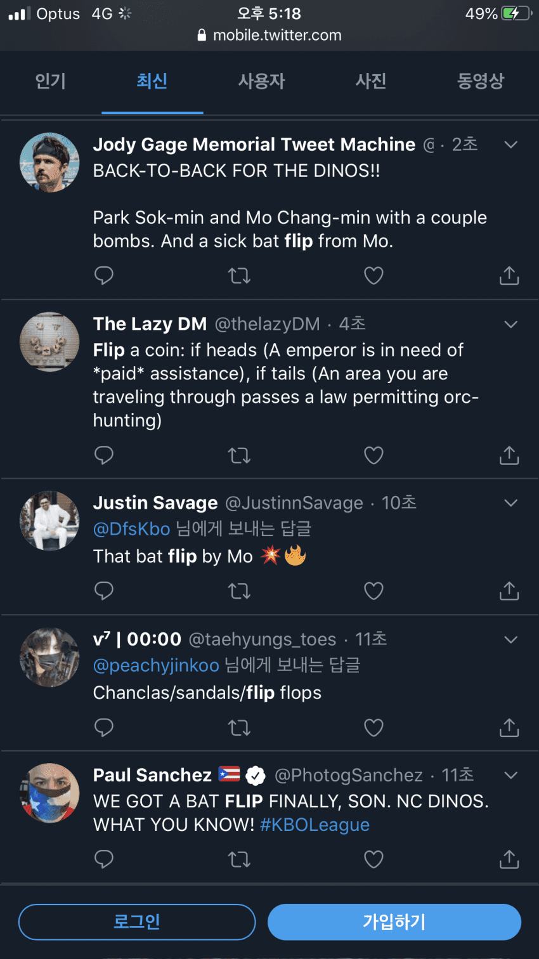Screen dimensions: 539x959
Task: Open the #KBOLeague hashtag link
Action: coord(315,825)
